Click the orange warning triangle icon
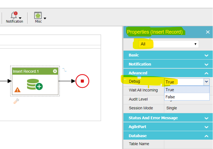The image size is (213, 149). pos(17,90)
